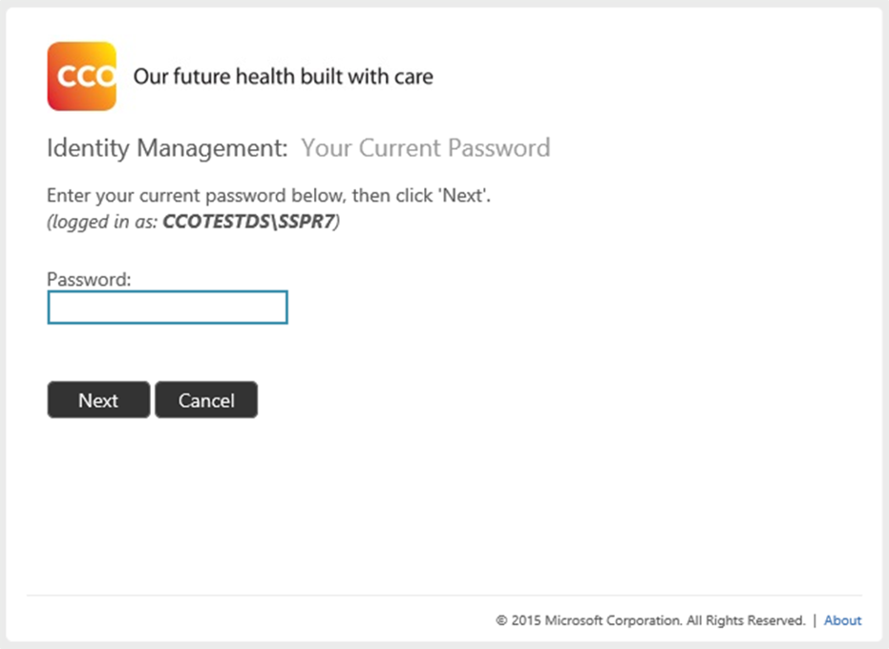Click the 'Identity Management:' heading text
This screenshot has width=889, height=649.
coord(167,148)
